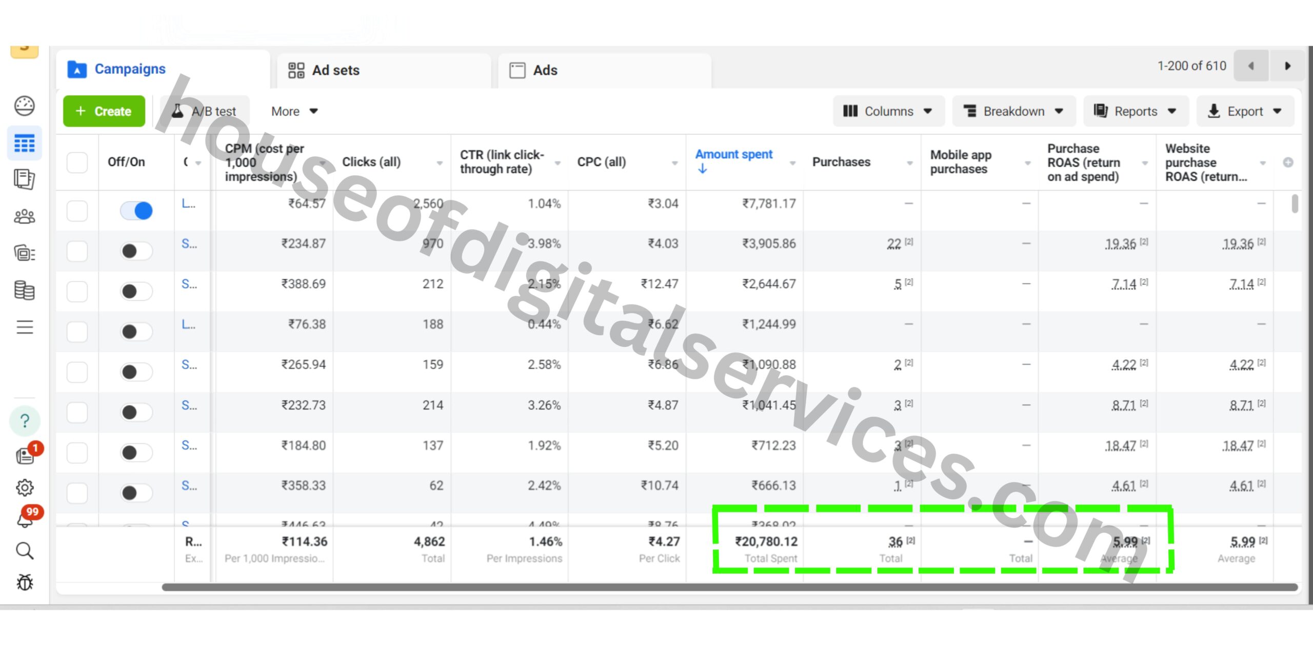
Task: Click the 19.36 Purchase ROAS value
Action: click(1120, 244)
